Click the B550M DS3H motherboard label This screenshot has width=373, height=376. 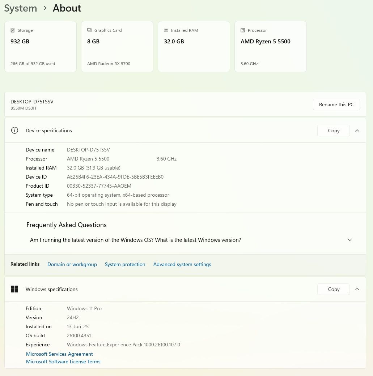23,108
